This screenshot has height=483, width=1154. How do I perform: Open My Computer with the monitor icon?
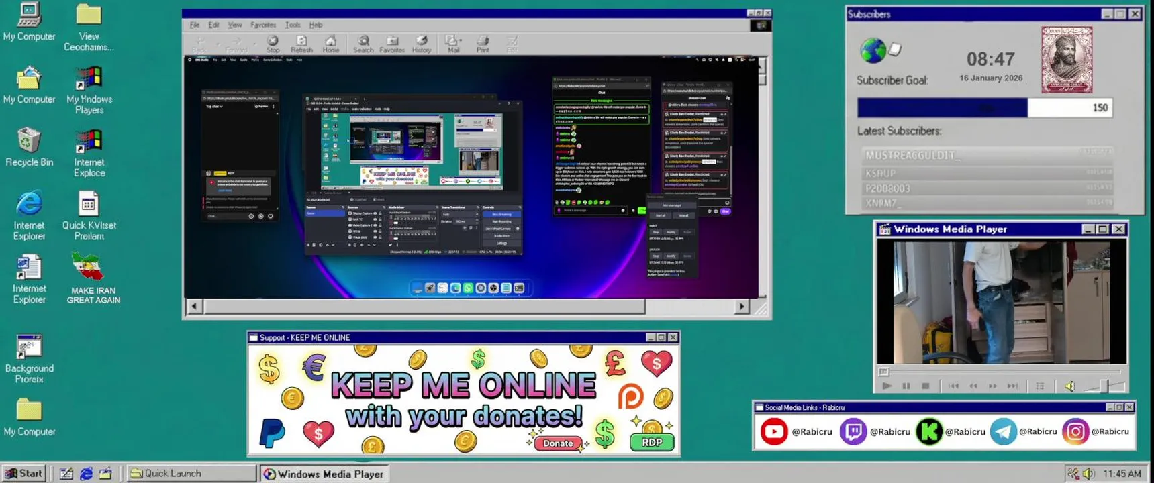[29, 21]
